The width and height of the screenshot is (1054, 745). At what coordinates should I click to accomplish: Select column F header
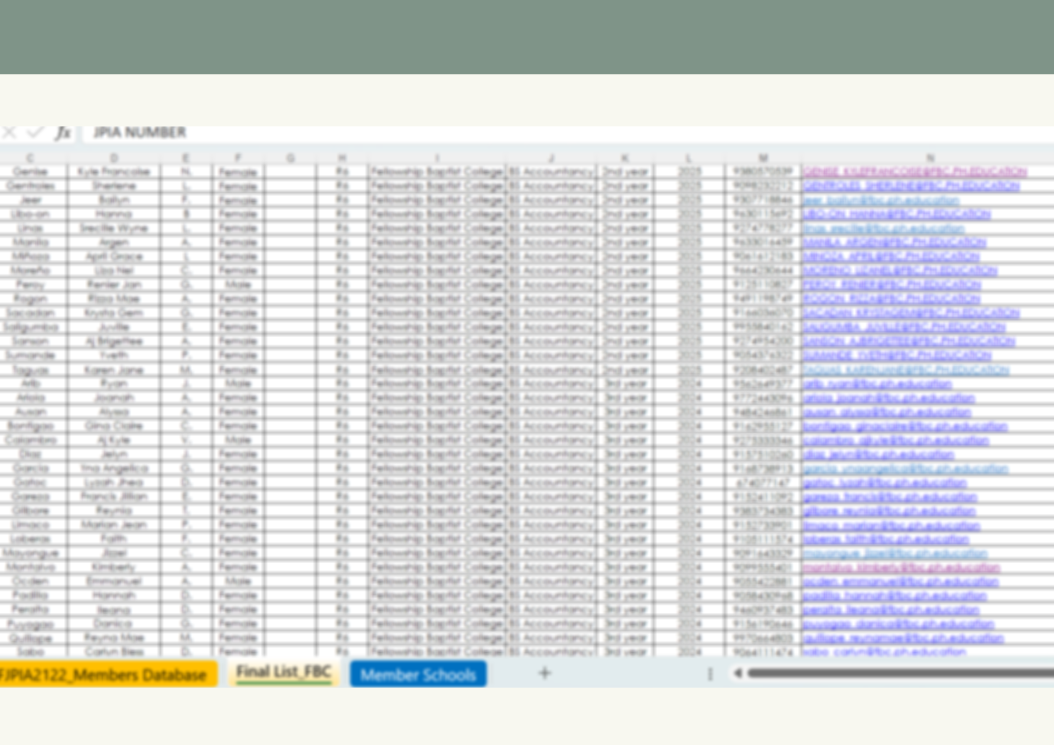coord(238,158)
